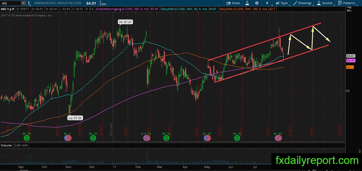Click the Nov month label on time axis
362x171 pixels.
[x=68, y=167]
